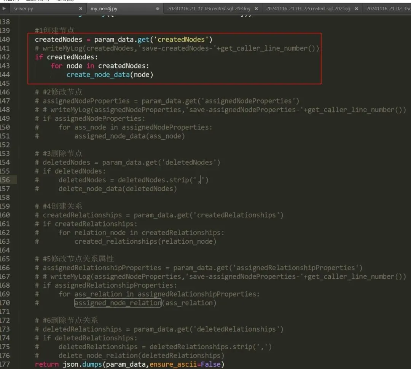
Task: Click the ensure_ascii=False argument
Action: [x=185, y=364]
